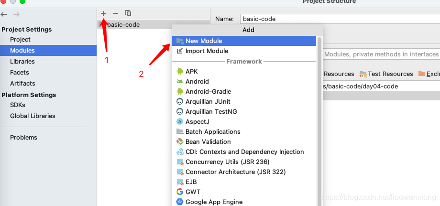
Task: Choose Arquillian TestNG entry
Action: [244, 111]
